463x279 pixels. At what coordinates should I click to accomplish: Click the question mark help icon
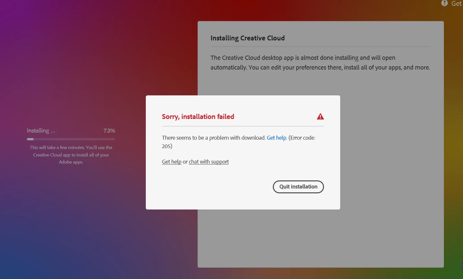[445, 3]
